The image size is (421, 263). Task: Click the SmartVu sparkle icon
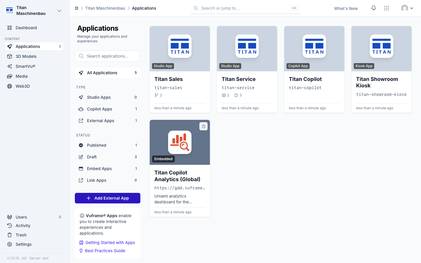(x=10, y=66)
